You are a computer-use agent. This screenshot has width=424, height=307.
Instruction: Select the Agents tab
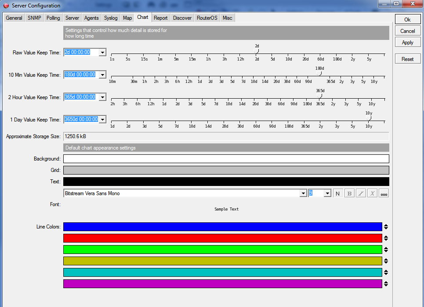tap(91, 18)
